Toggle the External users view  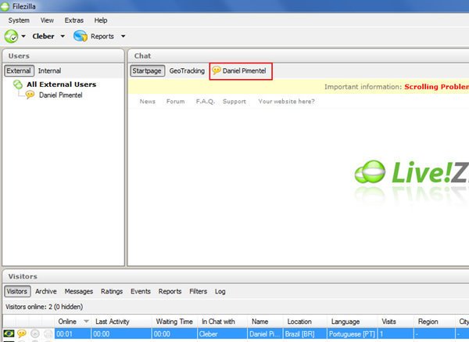point(19,70)
